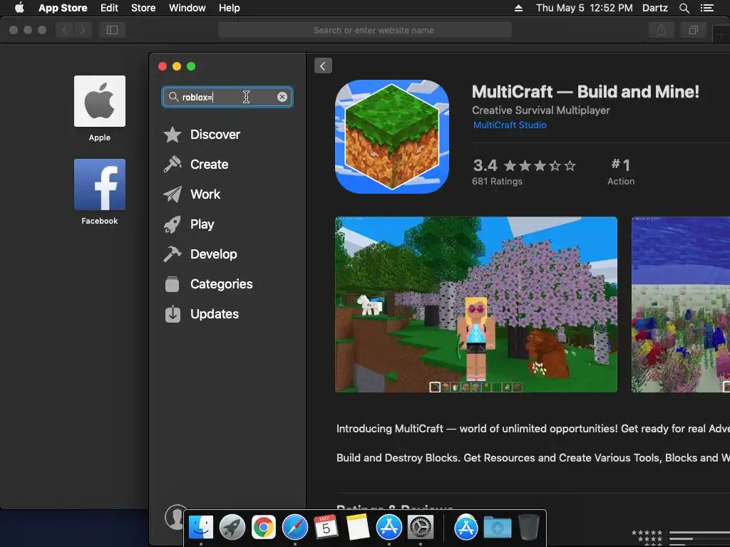This screenshot has width=730, height=547.
Task: Select the Updates label in sidebar
Action: point(215,314)
